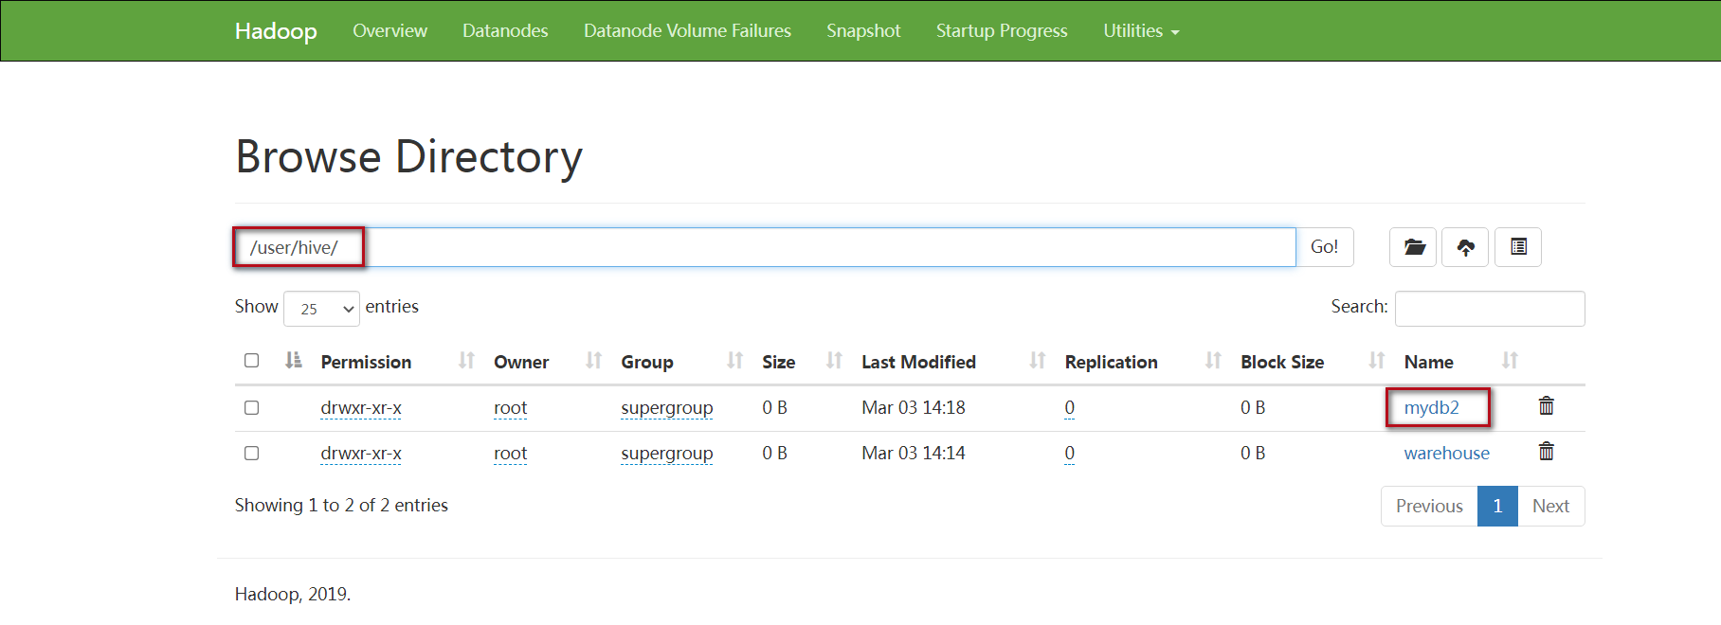Image resolution: width=1721 pixels, height=625 pixels.
Task: Click the Search input box
Action: 1490,309
